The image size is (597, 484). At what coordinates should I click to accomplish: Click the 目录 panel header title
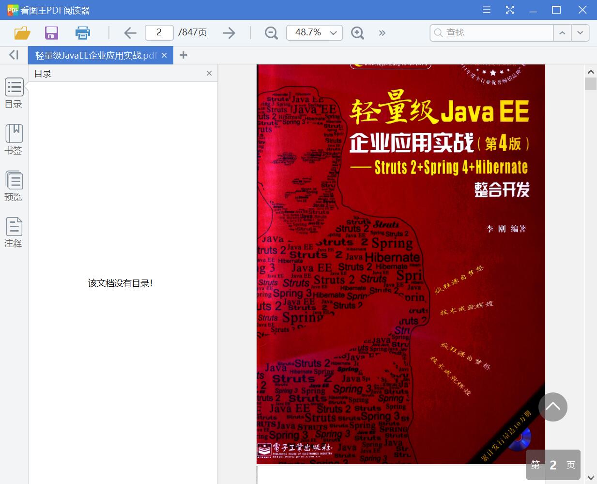point(43,74)
